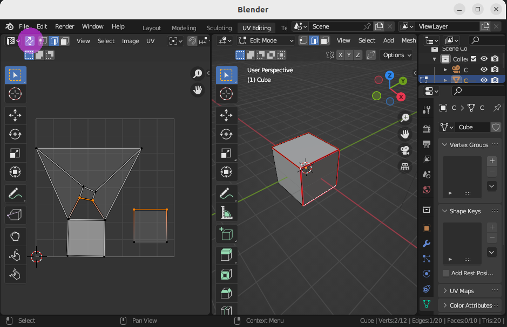Open the Edit Mode dropdown
Viewport: 507px width, 327px height.
(265, 40)
